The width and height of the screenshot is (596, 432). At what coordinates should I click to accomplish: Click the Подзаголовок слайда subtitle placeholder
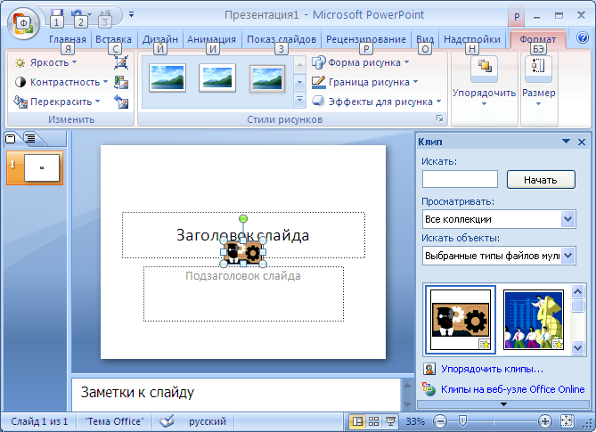[243, 294]
